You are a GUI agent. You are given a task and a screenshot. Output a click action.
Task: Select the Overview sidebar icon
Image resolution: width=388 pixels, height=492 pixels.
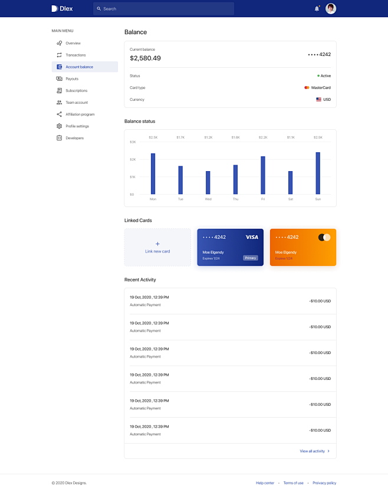point(59,43)
